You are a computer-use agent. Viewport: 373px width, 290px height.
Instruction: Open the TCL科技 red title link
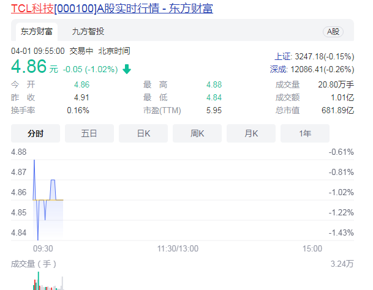[x=32, y=9]
